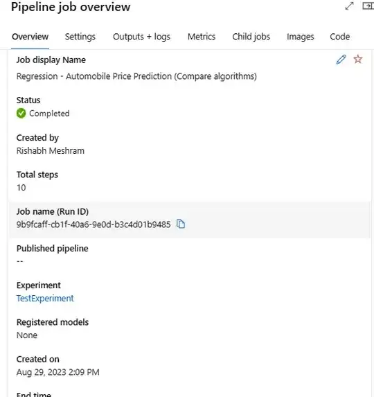Open the TestExperiment experiment link
Image resolution: width=374 pixels, height=397 pixels.
click(x=45, y=298)
